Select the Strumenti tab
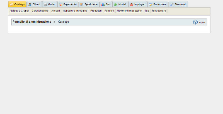The width and height of the screenshot is (223, 114). [x=178, y=4]
